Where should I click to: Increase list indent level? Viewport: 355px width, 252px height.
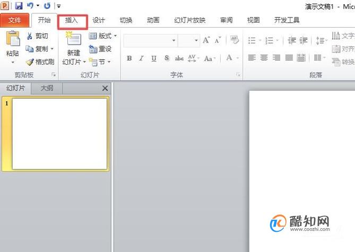tap(304, 40)
